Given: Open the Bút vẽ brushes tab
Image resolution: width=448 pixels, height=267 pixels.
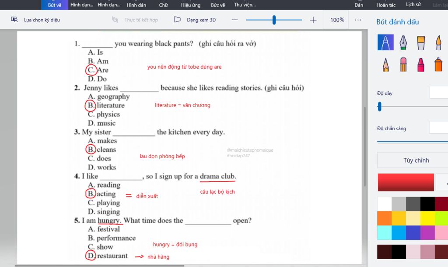Looking at the screenshot, I should 55,5.
